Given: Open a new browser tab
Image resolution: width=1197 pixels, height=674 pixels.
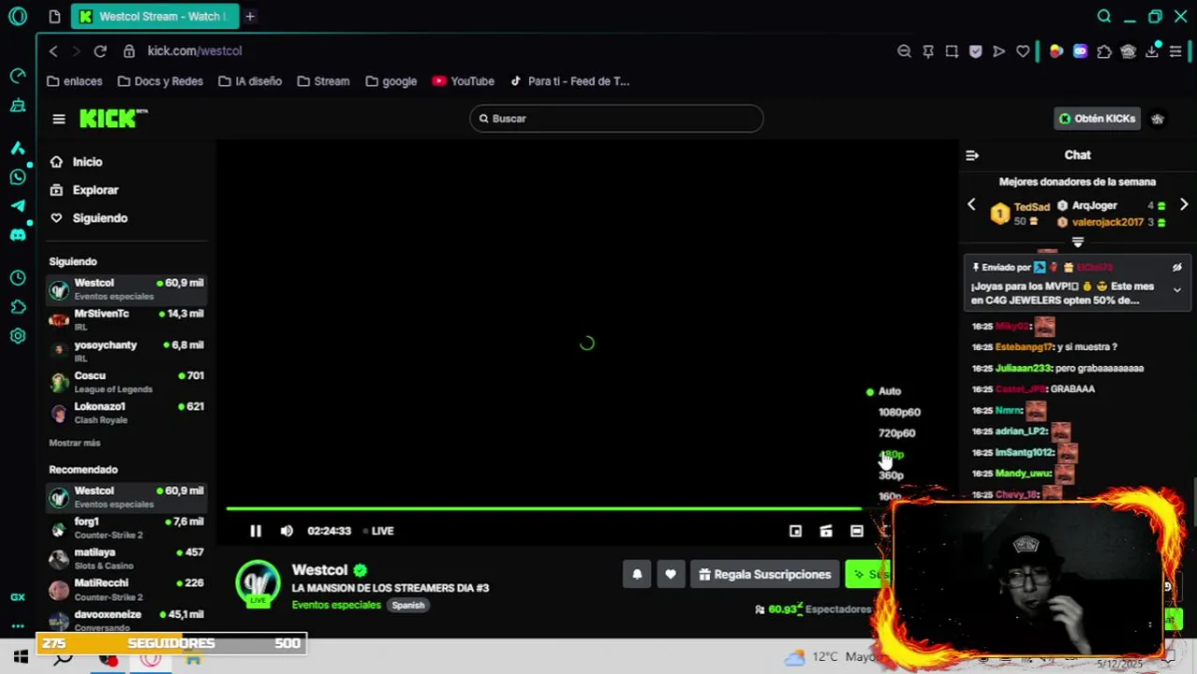Looking at the screenshot, I should [x=250, y=17].
